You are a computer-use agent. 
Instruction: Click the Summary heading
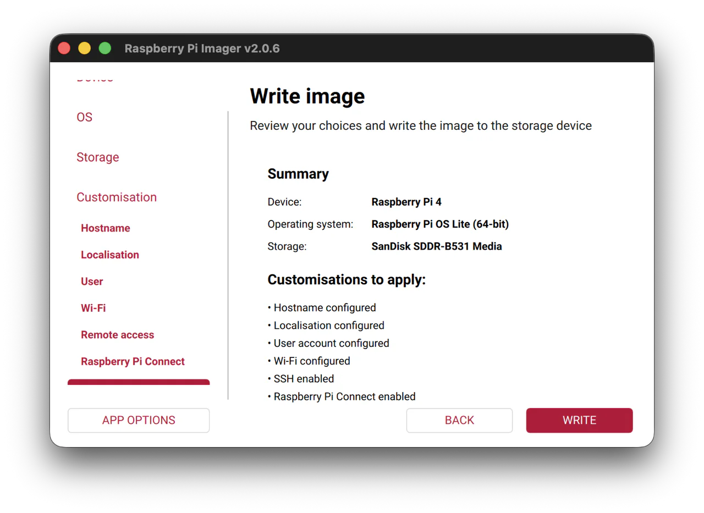(298, 174)
